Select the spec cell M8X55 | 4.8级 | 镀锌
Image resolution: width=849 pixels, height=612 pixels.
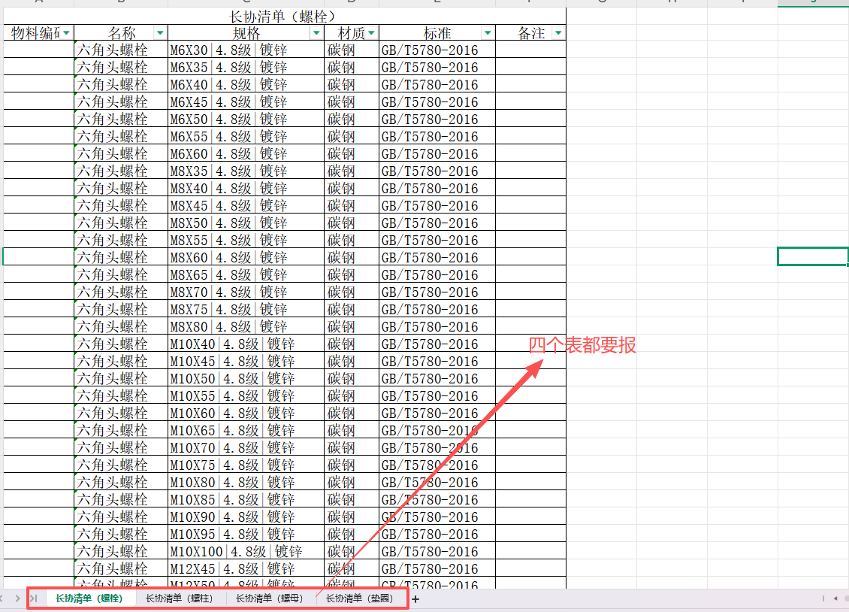(246, 241)
